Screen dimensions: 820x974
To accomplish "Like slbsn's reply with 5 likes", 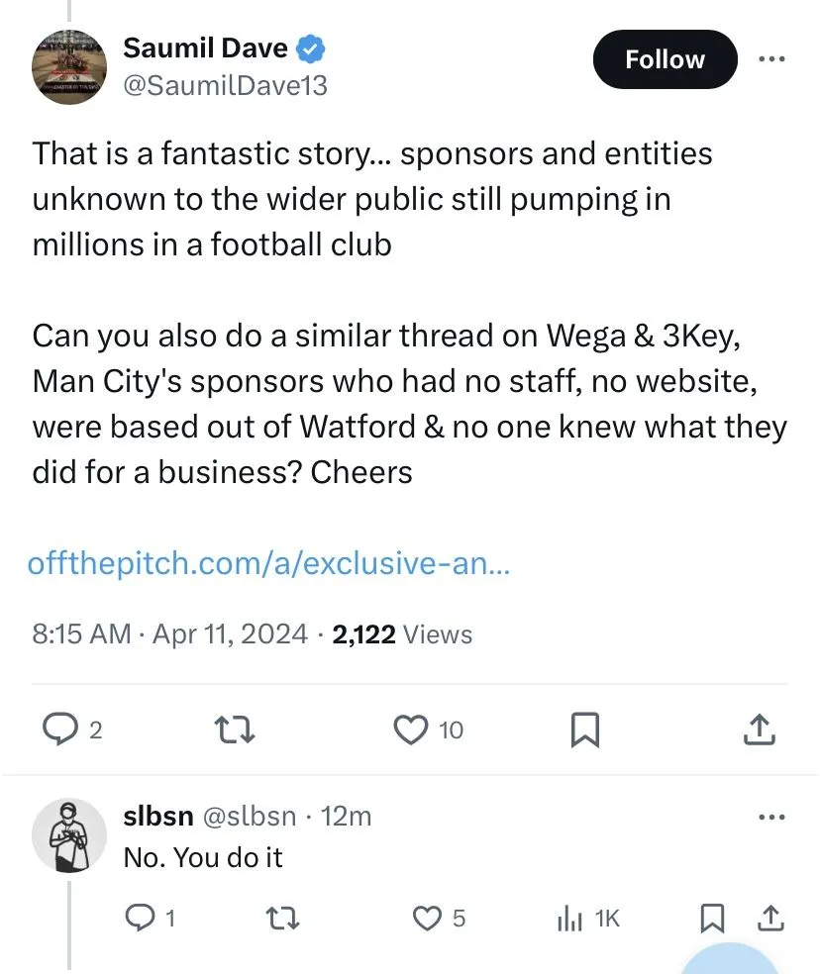I will pos(428,919).
